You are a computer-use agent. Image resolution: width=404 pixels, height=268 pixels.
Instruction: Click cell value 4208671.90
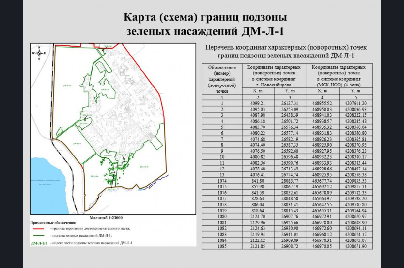(356, 246)
